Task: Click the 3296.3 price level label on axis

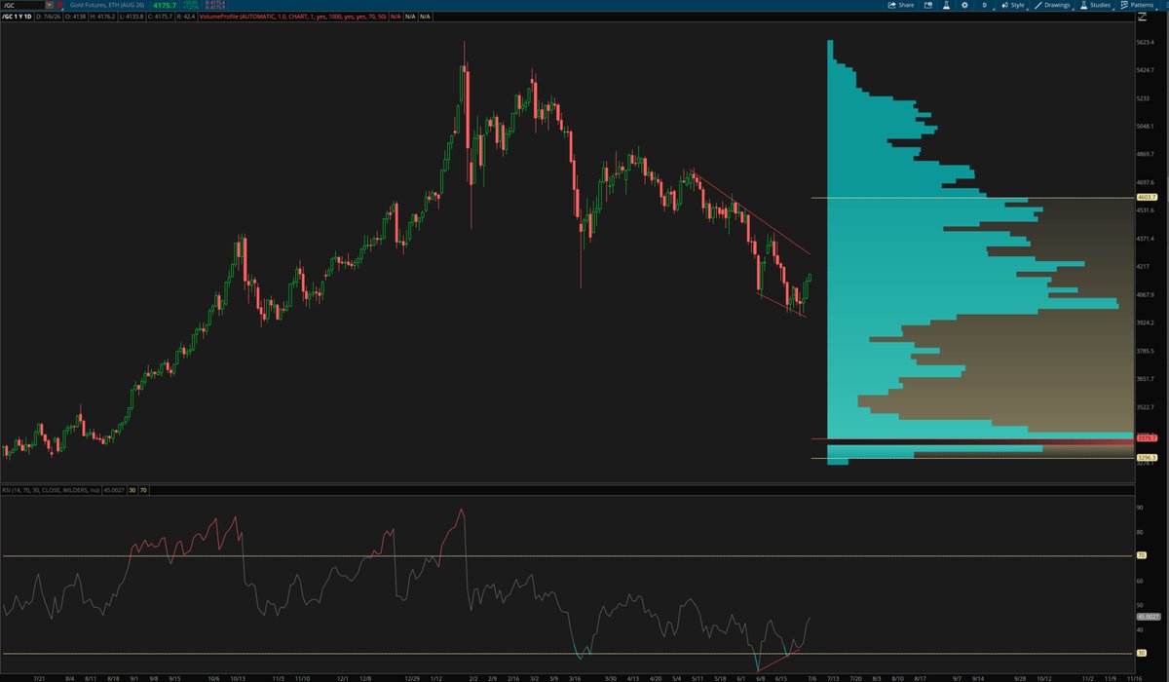Action: (x=1147, y=457)
